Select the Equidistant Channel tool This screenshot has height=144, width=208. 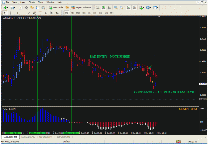pyautogui.click(x=34, y=13)
